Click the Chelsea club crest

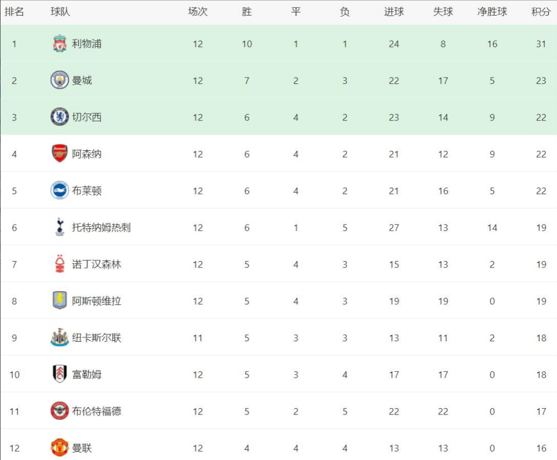60,117
